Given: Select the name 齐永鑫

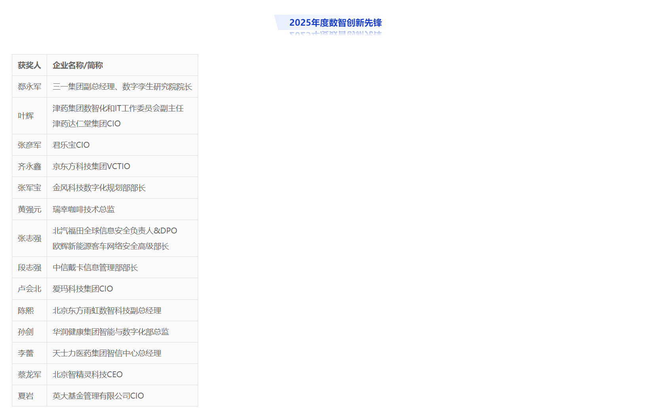Looking at the screenshot, I should pyautogui.click(x=29, y=166).
